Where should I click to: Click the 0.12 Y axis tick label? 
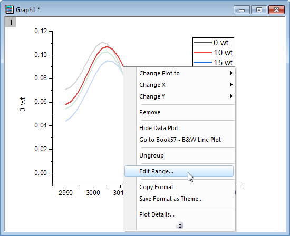point(41,31)
